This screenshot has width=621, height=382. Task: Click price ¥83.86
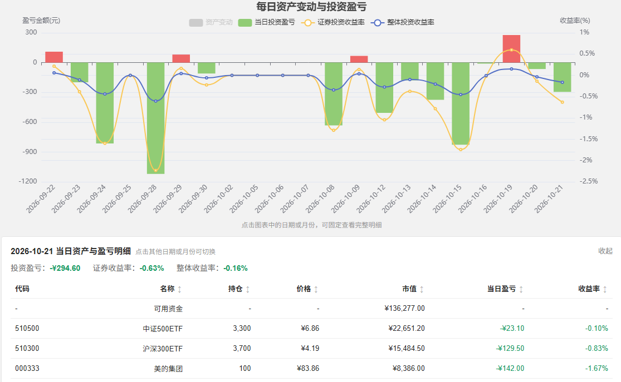pyautogui.click(x=308, y=369)
